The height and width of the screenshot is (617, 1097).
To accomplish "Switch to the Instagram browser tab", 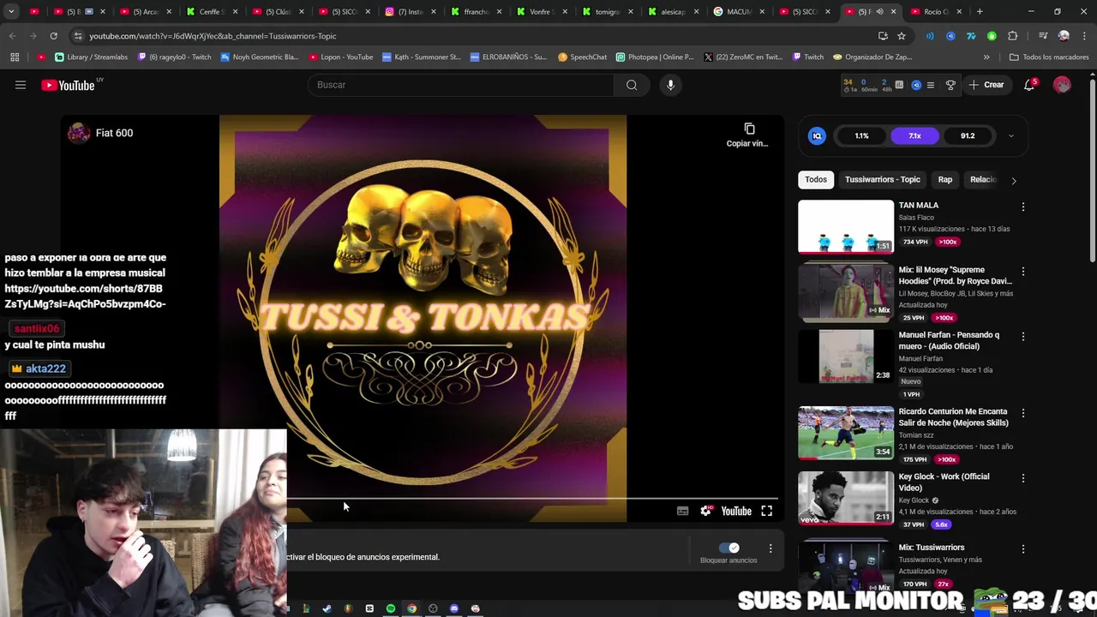I will pos(410,12).
